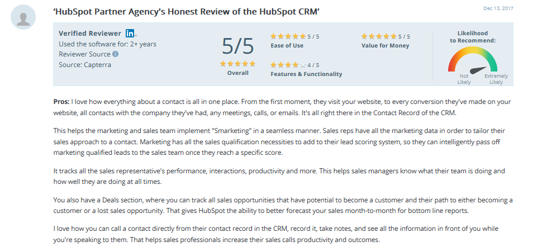The image size is (542, 251).
Task: Click the Likelihood to Recommend gauge
Action: click(x=473, y=59)
